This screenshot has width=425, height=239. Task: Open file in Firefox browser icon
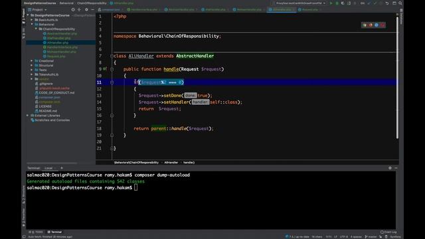coord(371,25)
